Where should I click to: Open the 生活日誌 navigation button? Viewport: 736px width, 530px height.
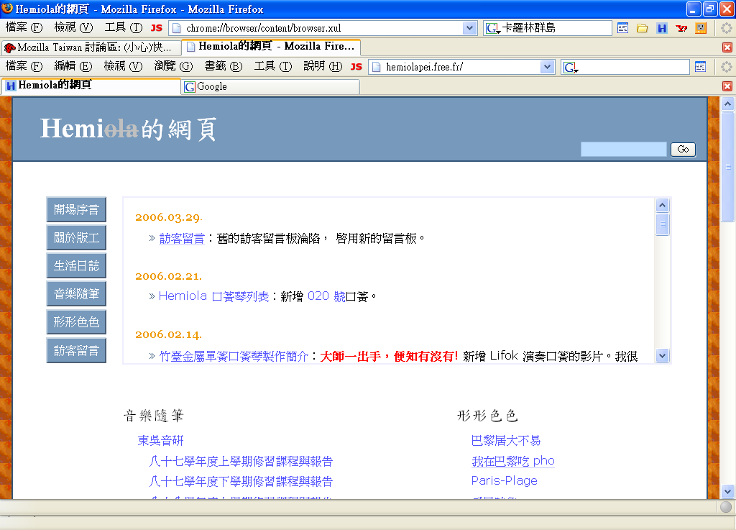pos(76,266)
